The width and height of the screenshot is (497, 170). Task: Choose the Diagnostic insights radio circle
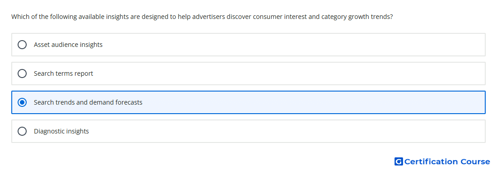click(22, 131)
